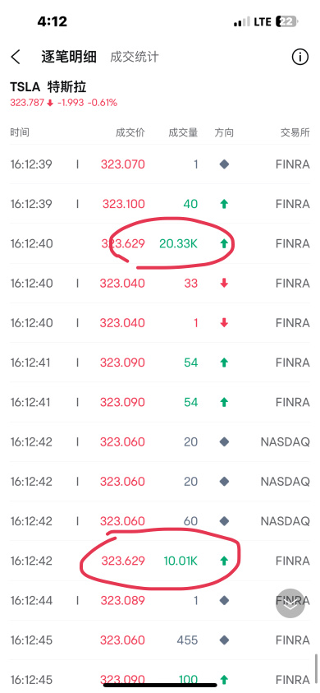Tap the 成交量 column header
The image size is (320, 693).
tap(183, 132)
